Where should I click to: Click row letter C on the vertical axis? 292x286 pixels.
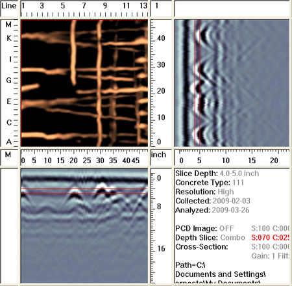(x=9, y=122)
